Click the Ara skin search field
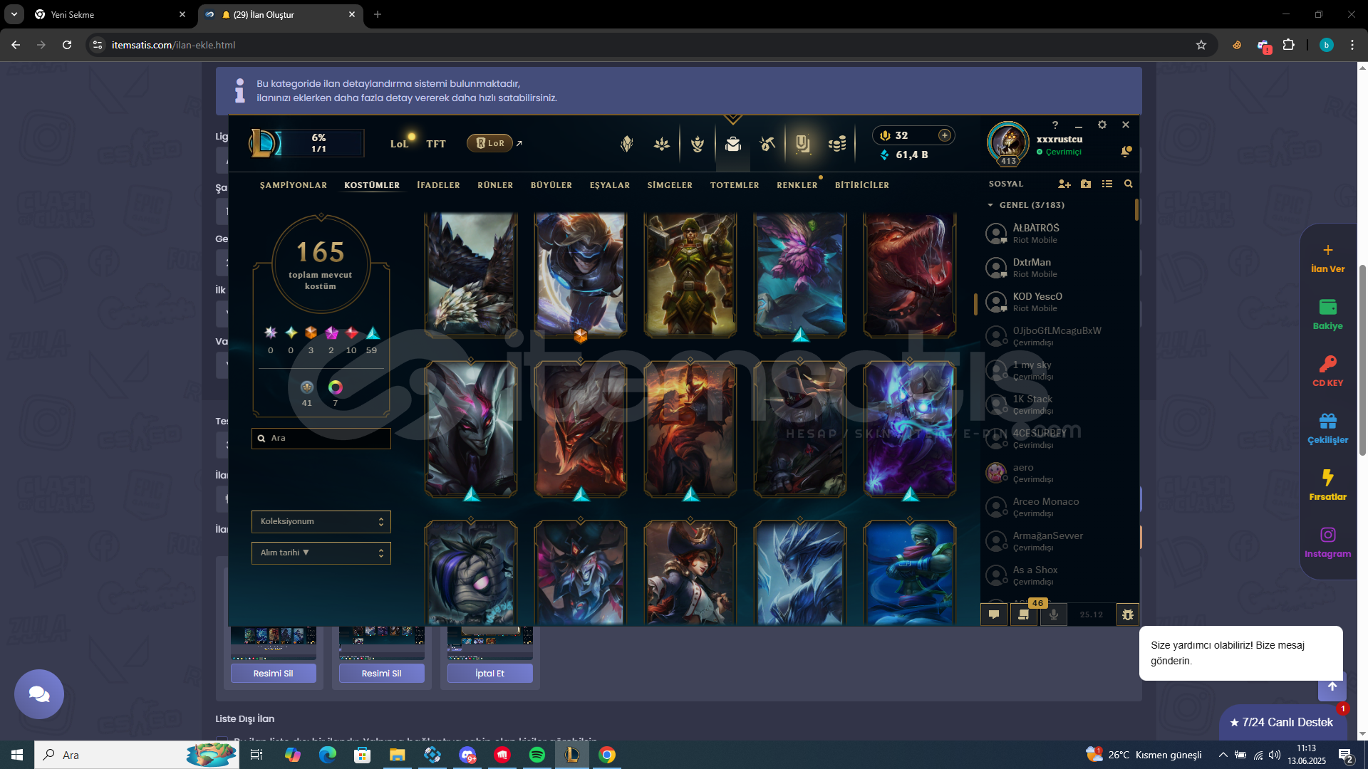 pos(321,439)
